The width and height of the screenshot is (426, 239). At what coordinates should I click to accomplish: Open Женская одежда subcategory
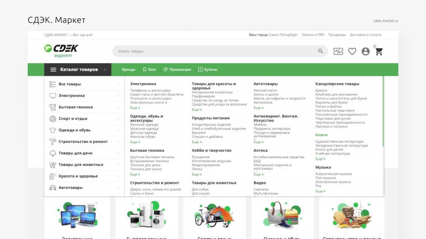[x=144, y=124]
